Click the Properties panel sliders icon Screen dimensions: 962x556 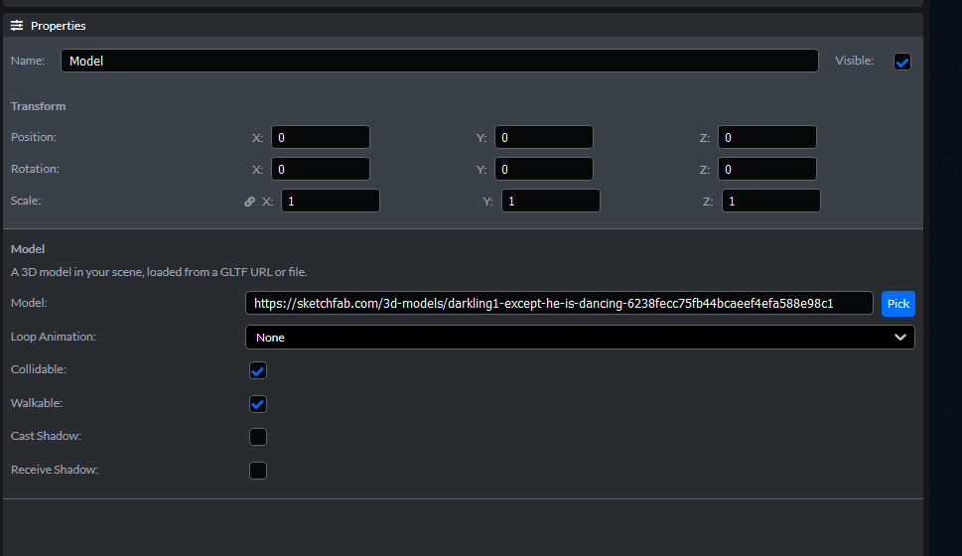coord(17,25)
